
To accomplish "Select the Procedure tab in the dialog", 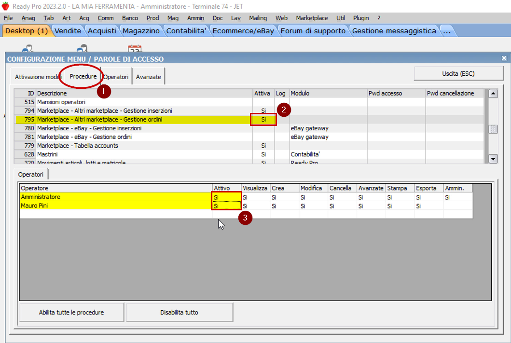I will (x=83, y=76).
